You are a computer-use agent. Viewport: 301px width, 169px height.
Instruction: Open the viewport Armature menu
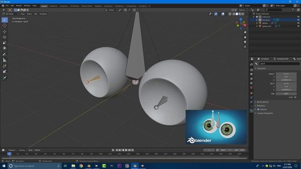pyautogui.click(x=43, y=14)
